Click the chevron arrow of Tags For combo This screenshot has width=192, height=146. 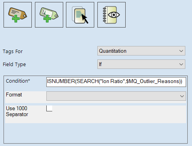[x=181, y=51]
